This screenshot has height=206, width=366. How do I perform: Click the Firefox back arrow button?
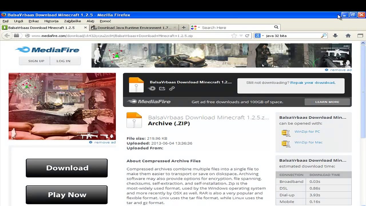(x=7, y=36)
